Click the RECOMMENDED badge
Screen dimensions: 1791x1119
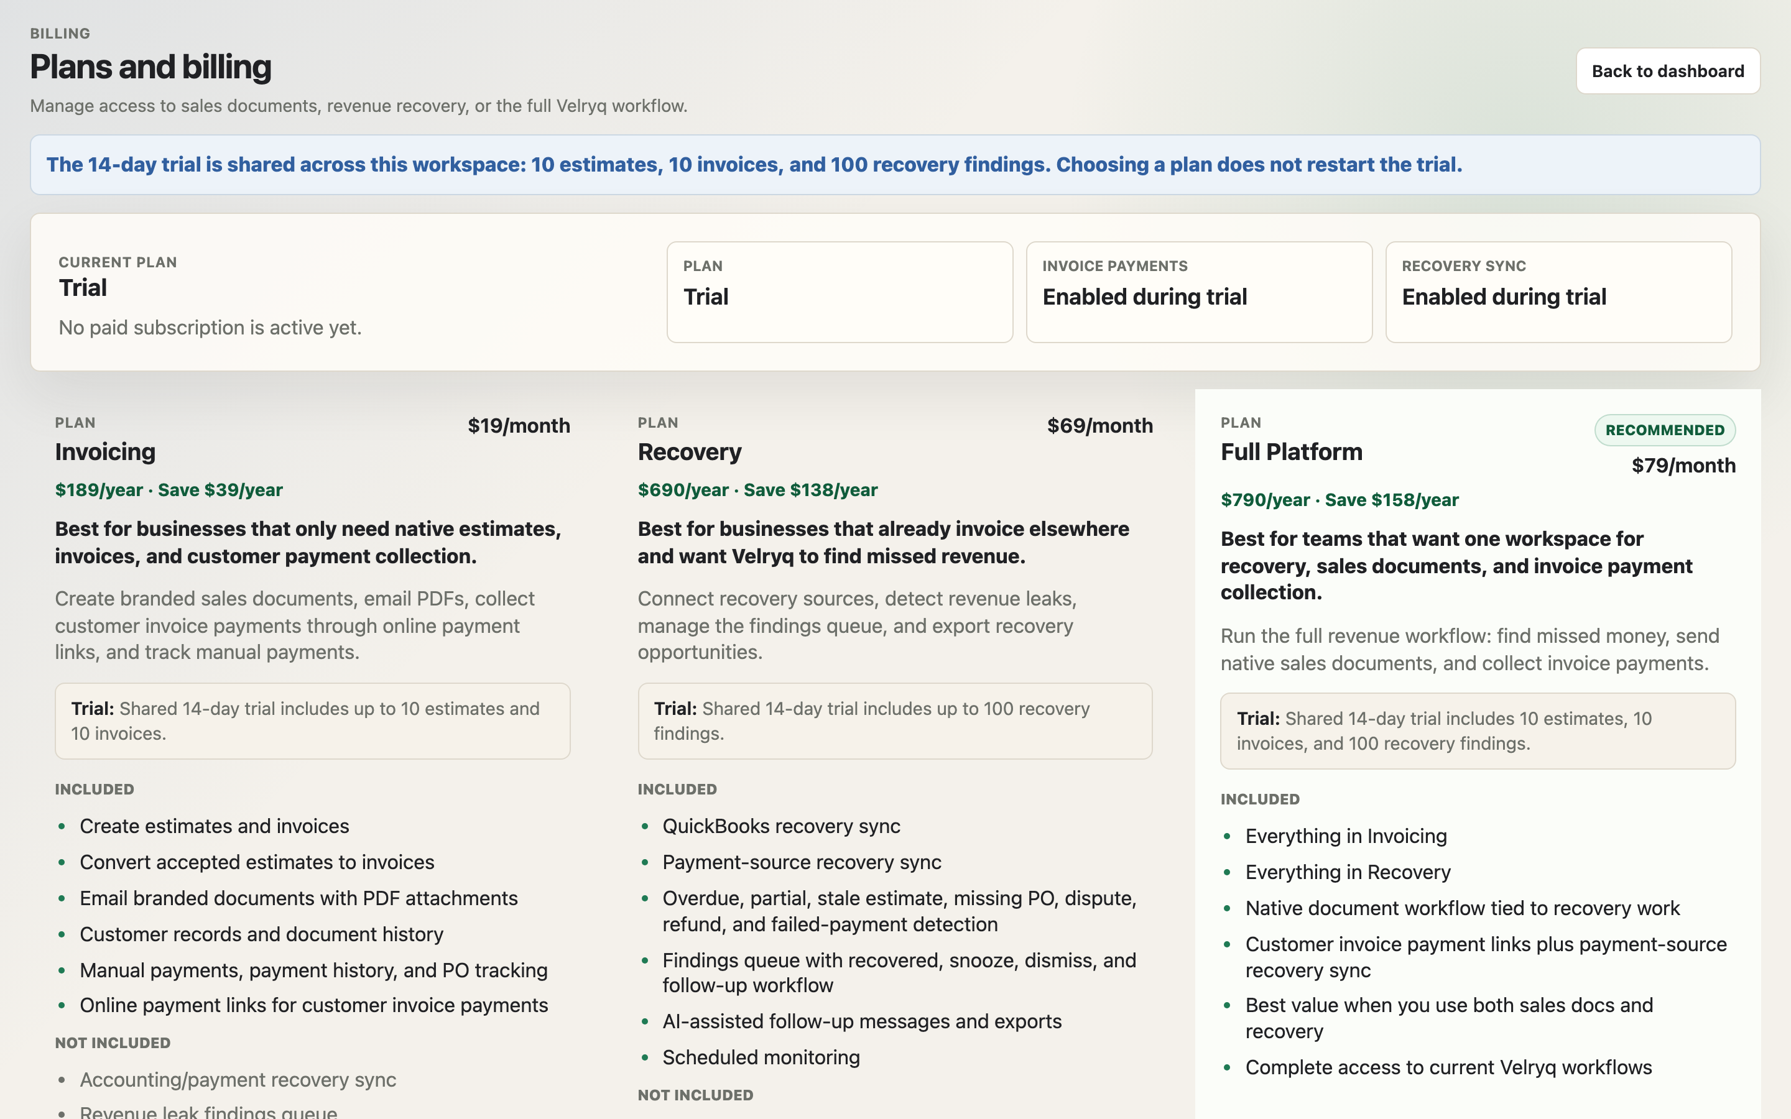pos(1664,430)
